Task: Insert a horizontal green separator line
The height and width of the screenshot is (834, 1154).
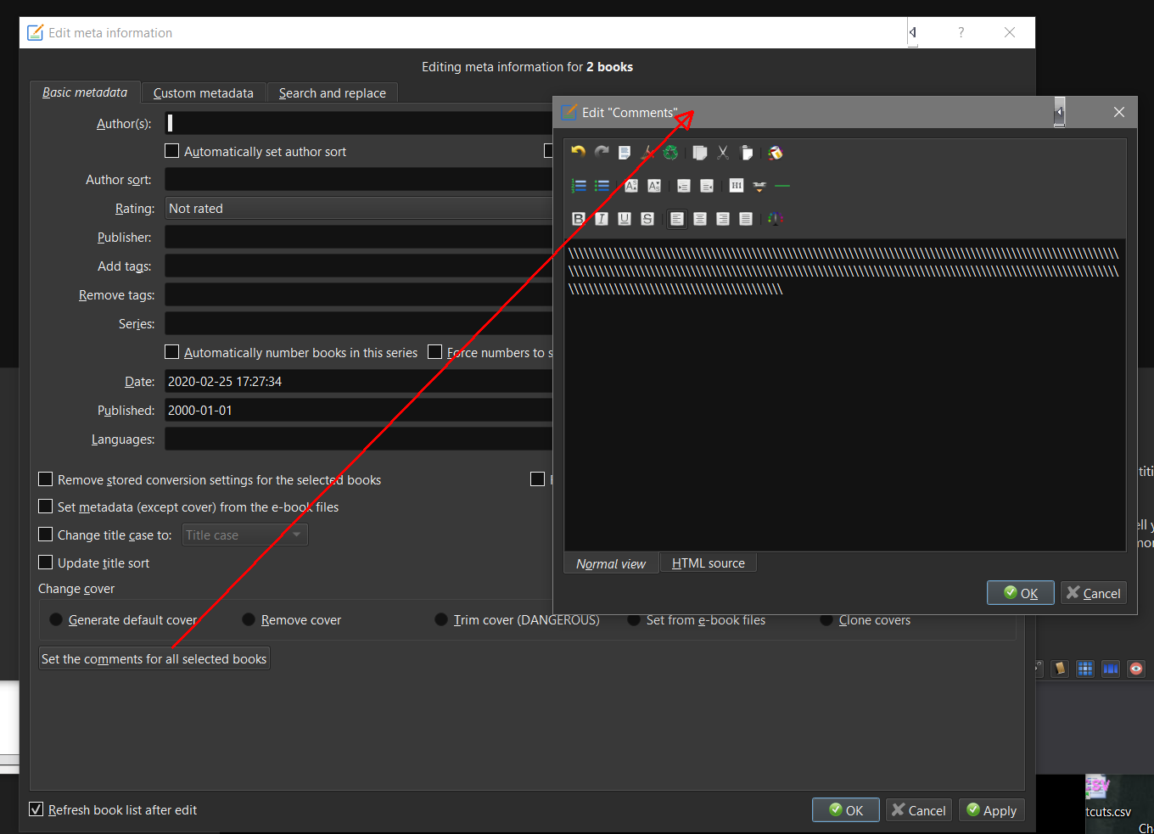Action: pyautogui.click(x=782, y=186)
